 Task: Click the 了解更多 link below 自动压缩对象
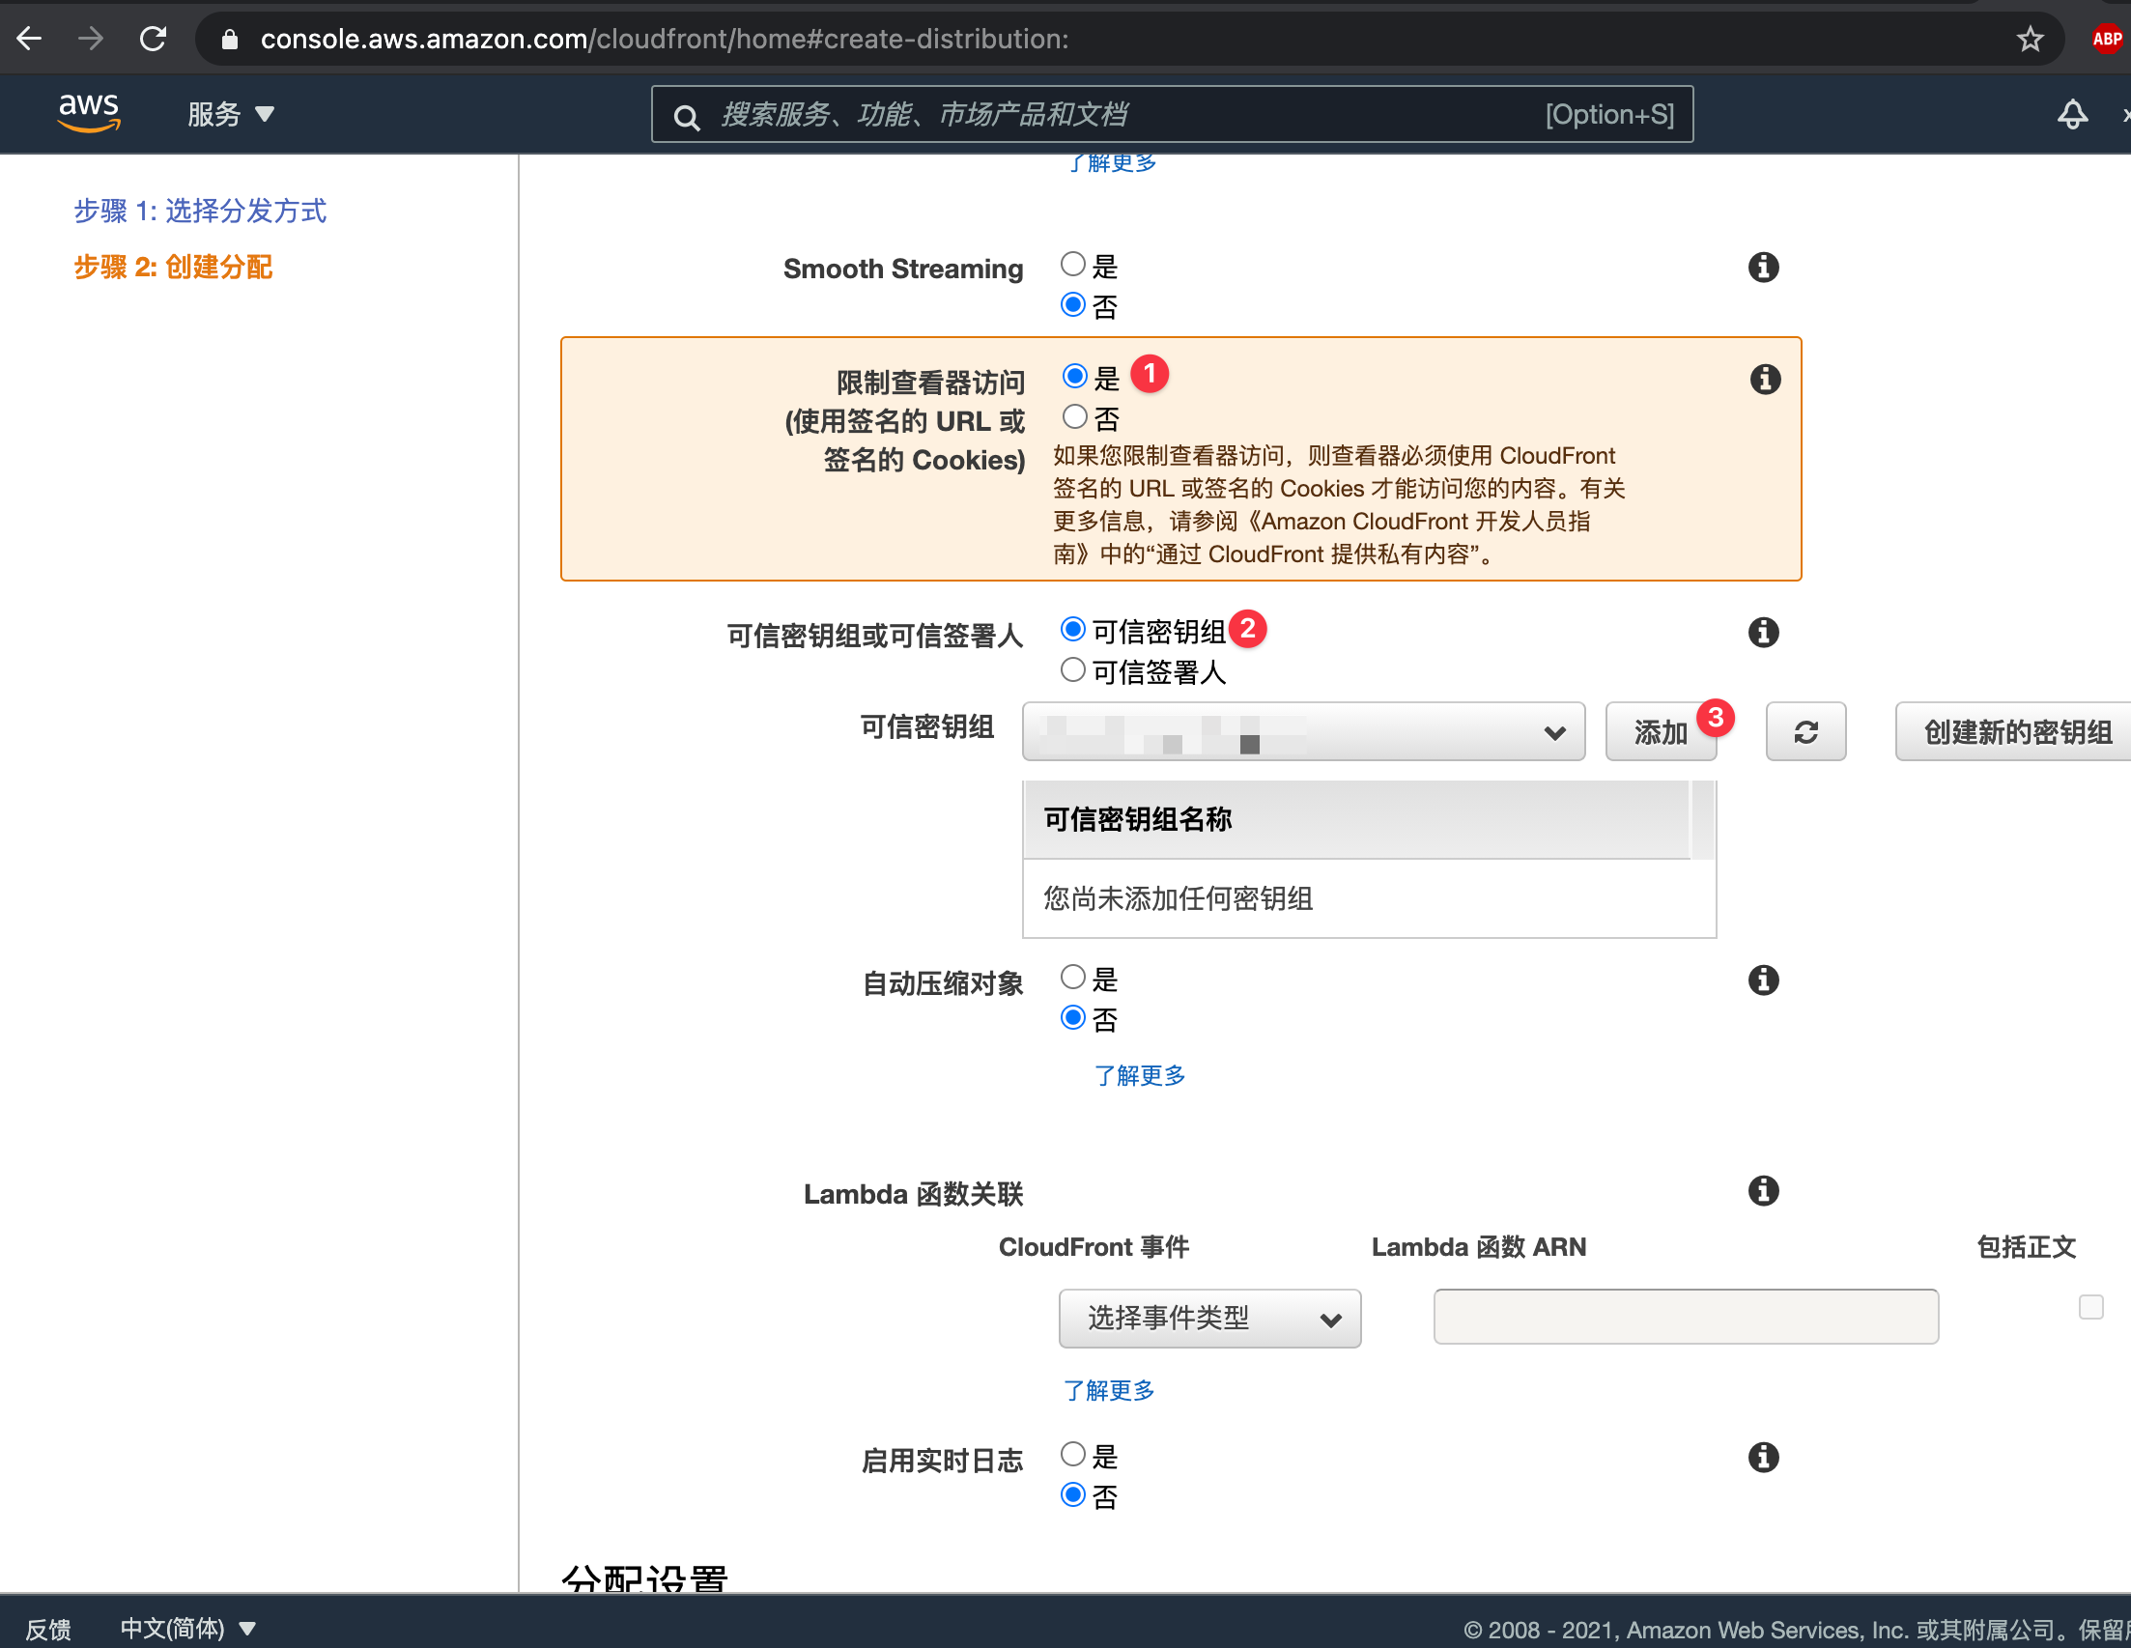[x=1141, y=1075]
